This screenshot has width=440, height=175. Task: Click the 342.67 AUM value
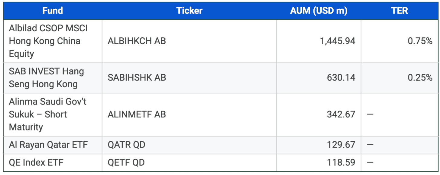point(341,114)
